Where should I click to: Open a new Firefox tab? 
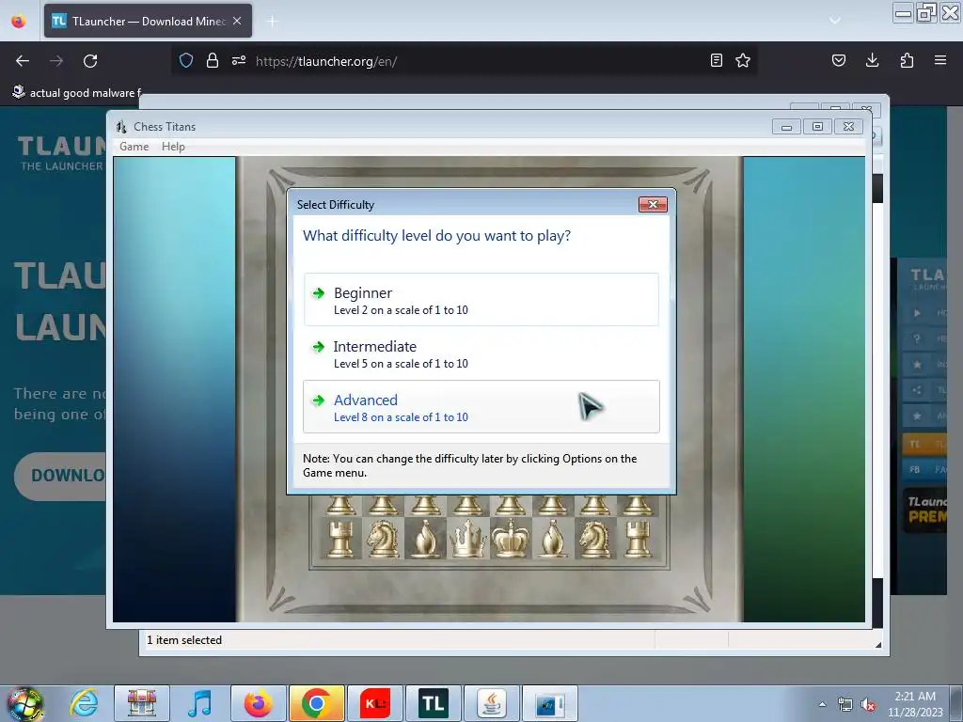tap(272, 22)
